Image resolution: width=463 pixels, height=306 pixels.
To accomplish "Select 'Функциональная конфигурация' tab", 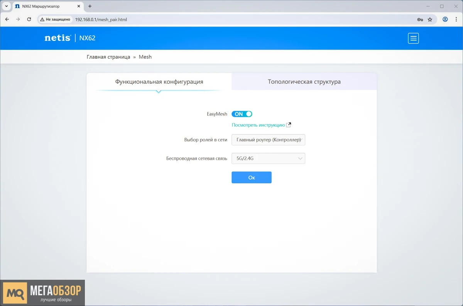I will 159,82.
